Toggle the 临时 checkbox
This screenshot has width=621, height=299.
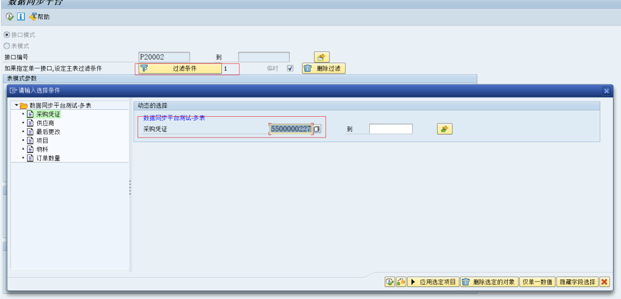(x=290, y=68)
